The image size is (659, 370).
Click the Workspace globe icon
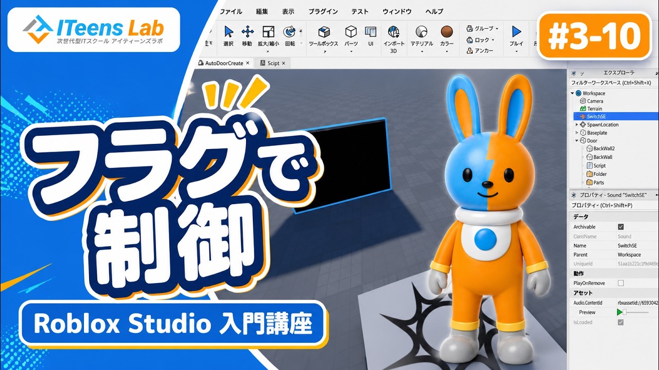579,93
